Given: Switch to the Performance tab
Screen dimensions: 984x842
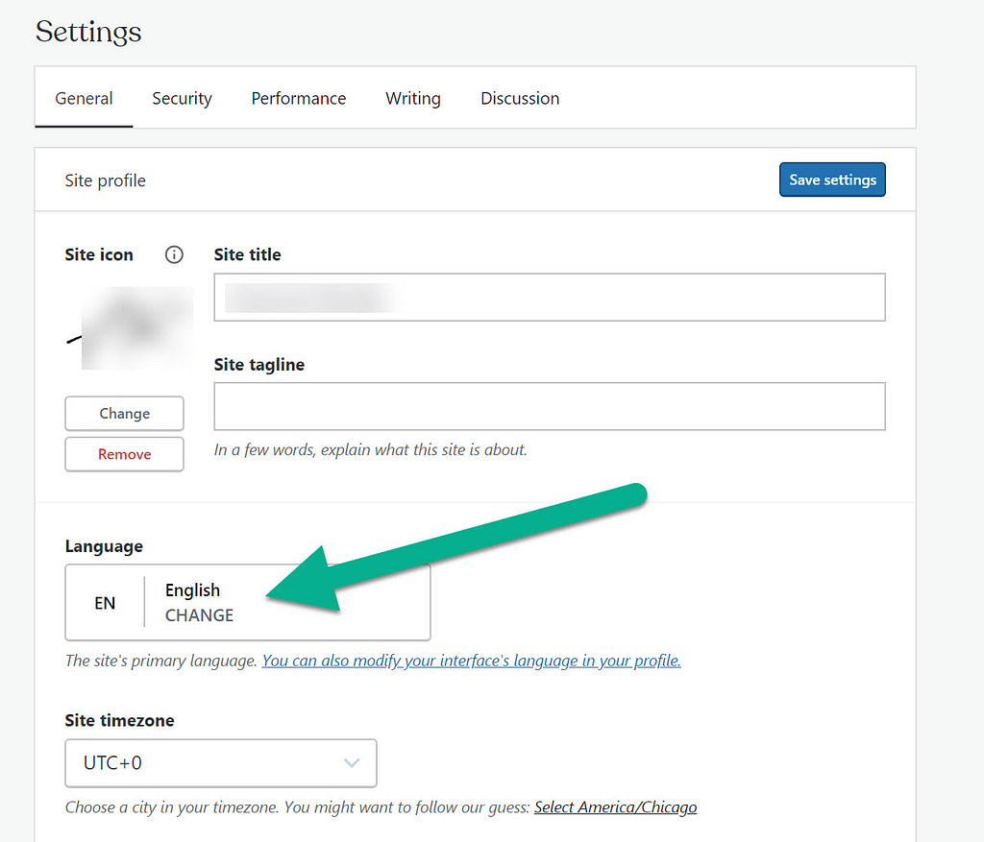Looking at the screenshot, I should tap(298, 98).
